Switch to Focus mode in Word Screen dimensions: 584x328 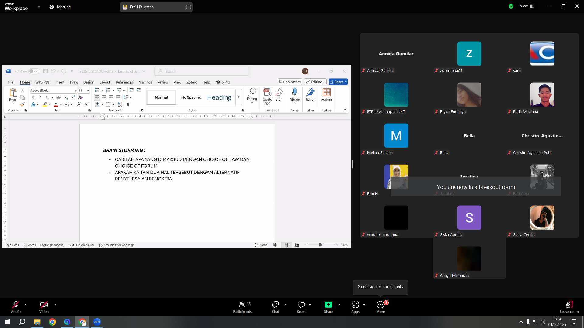(261, 245)
